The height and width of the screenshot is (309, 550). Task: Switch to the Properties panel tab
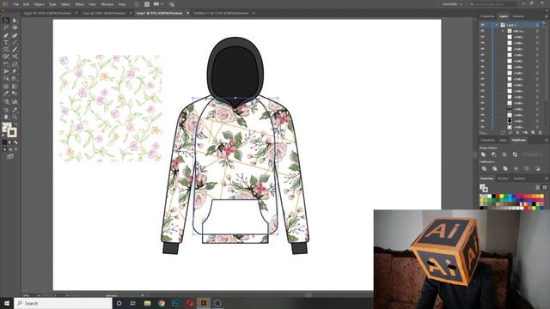click(x=487, y=16)
